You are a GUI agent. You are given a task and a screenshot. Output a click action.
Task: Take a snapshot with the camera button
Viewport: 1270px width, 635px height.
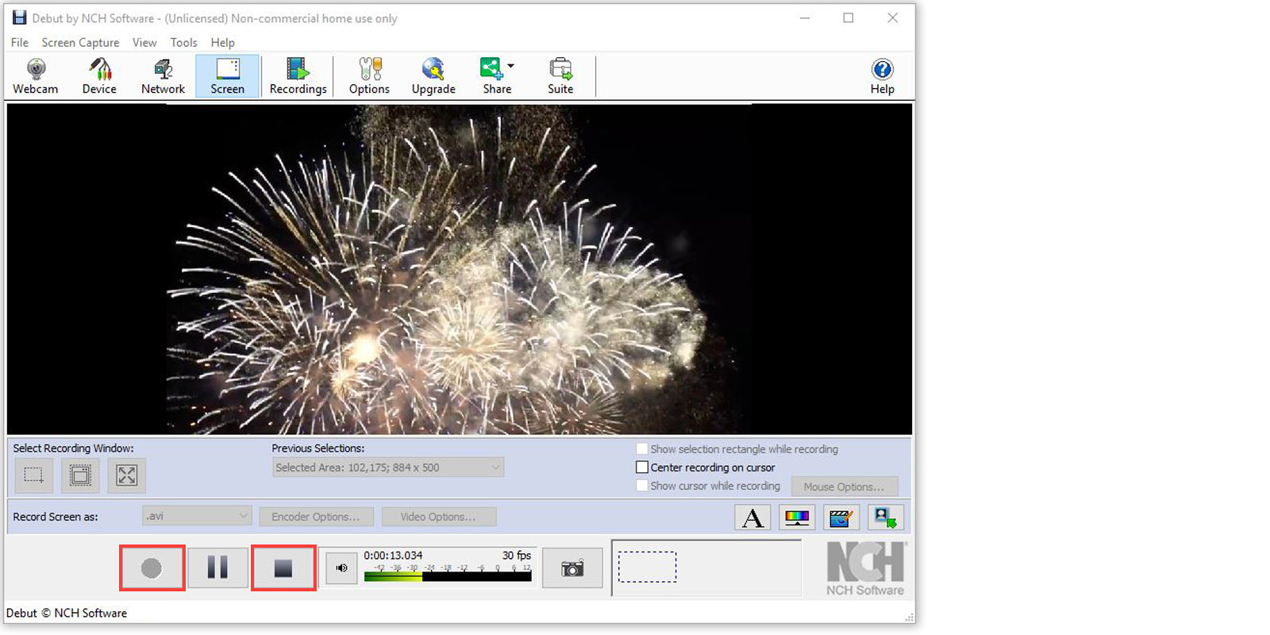point(572,568)
